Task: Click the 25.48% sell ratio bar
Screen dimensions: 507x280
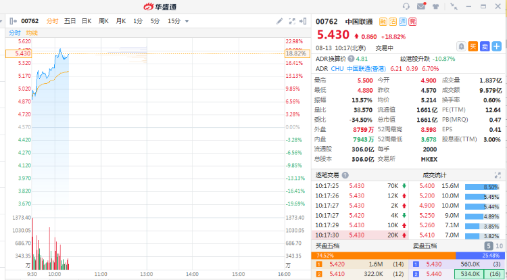Action: pyautogui.click(x=480, y=256)
